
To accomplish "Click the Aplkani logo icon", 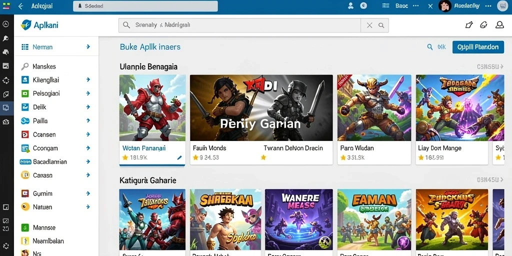I will tap(26, 25).
